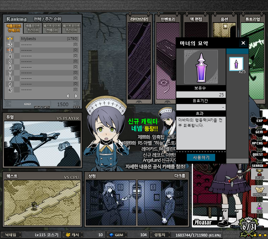
Task: Go to previous ranking page arrow
Action: 68,96
